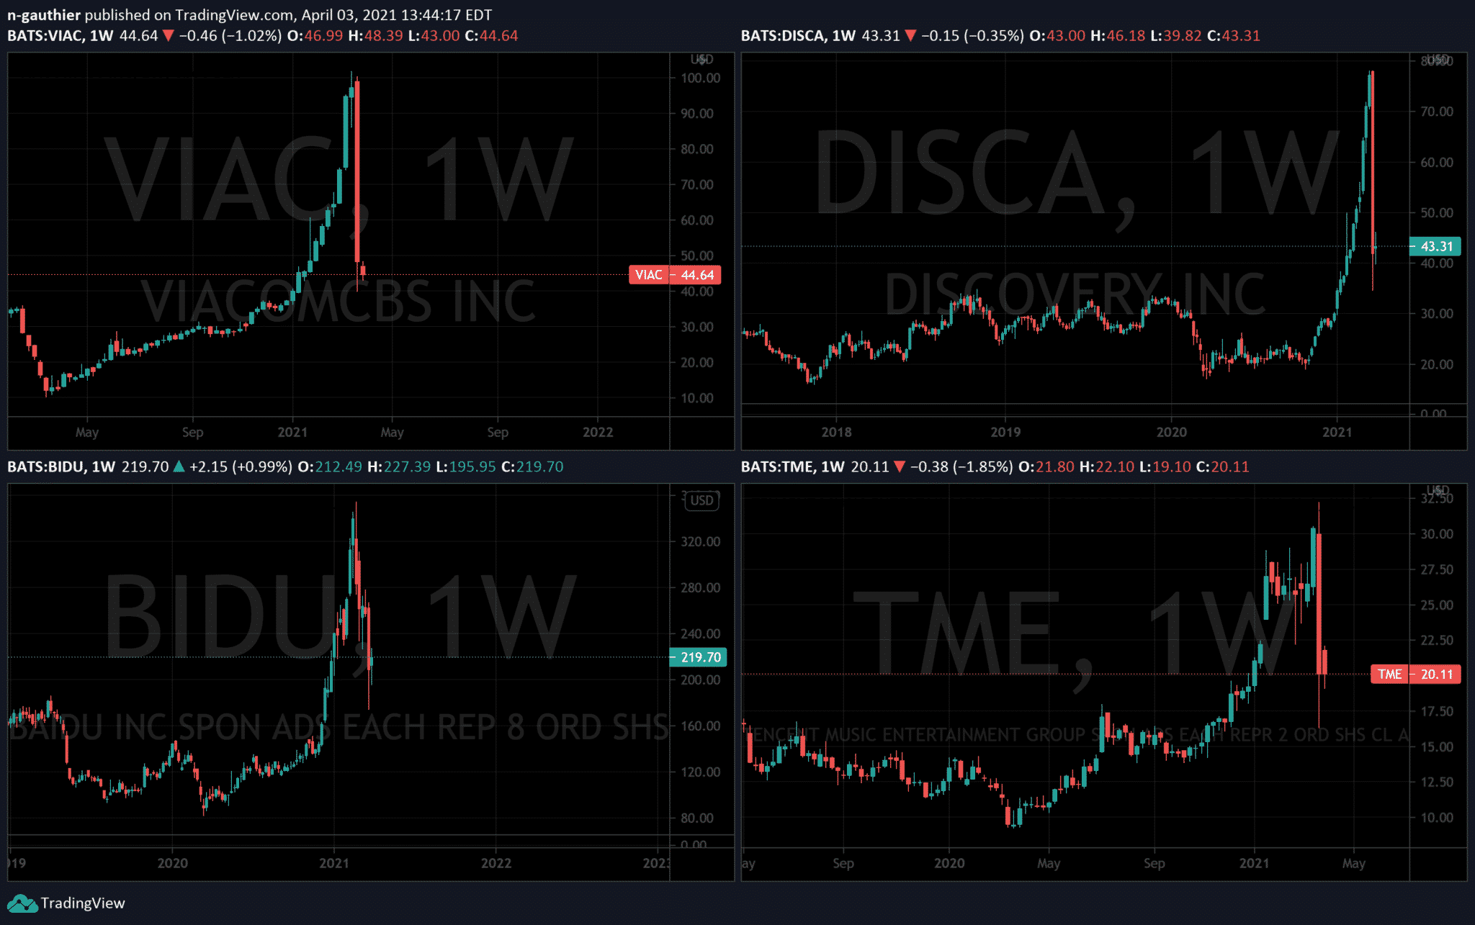Click VIAC low value L:43.00
Viewport: 1475px width, 925px height.
434,36
